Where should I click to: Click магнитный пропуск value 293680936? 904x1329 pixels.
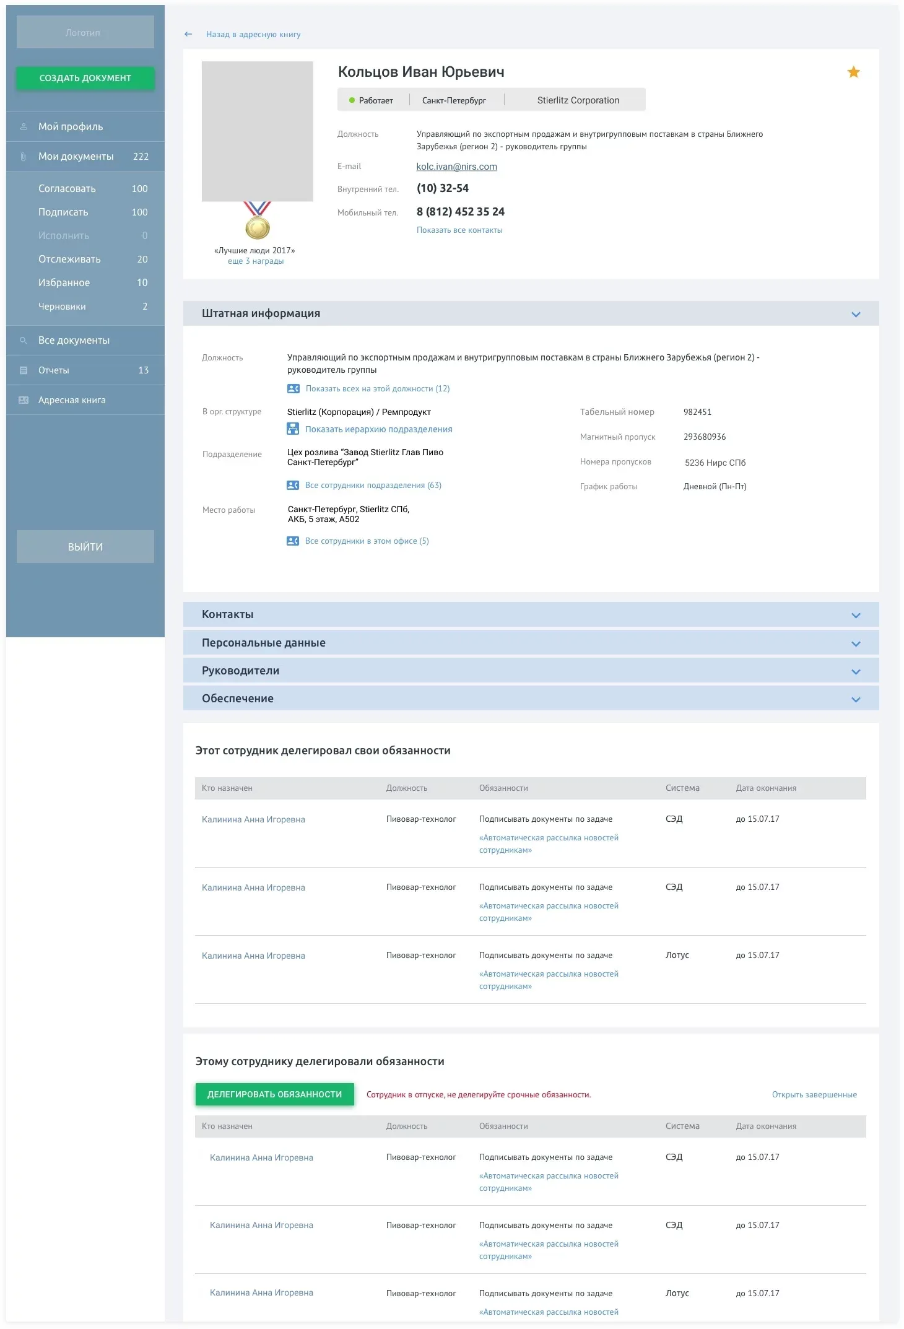coord(705,437)
